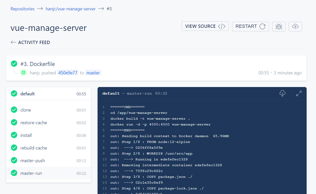This screenshot has width=316, height=194.
Task: Click log line 'Step 4/8 : COPY package-lock.json ./'
Action: (157, 188)
